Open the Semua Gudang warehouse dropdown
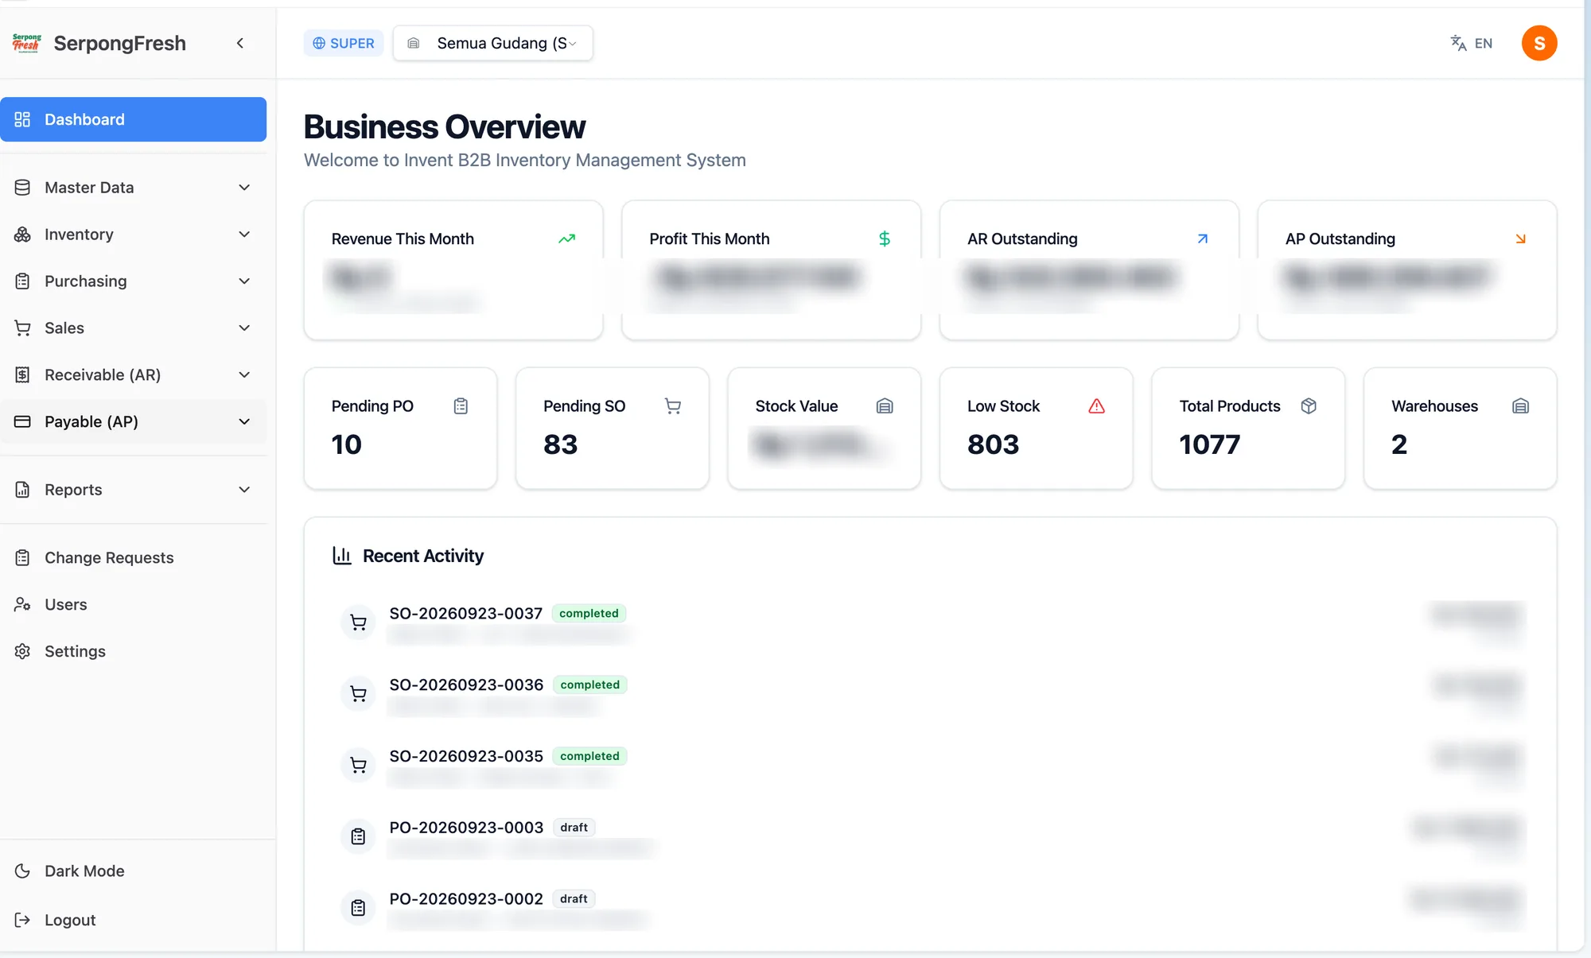1591x958 pixels. 493,43
